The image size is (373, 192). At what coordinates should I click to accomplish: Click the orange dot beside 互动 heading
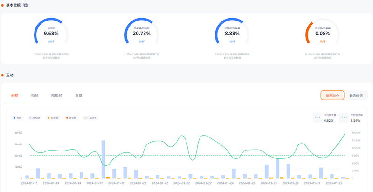3,75
